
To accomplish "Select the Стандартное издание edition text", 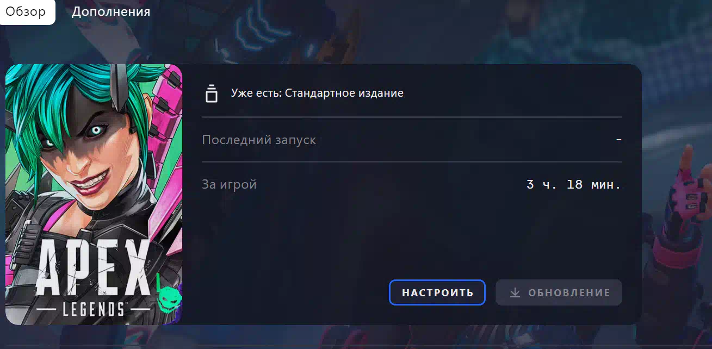I will coord(344,93).
